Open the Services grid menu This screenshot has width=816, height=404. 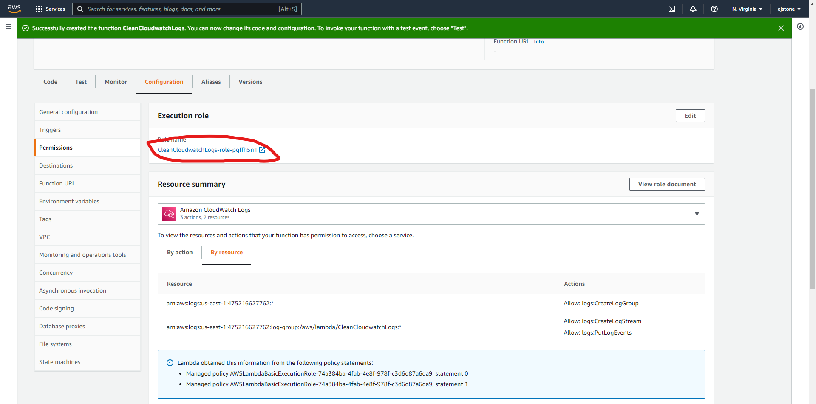[50, 9]
